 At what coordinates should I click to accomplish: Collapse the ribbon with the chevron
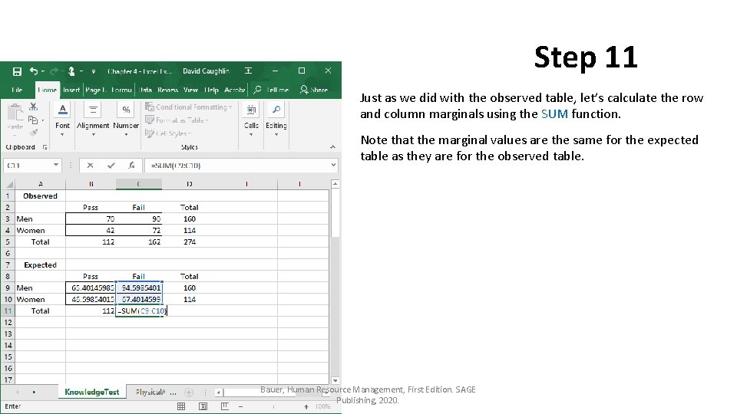click(x=332, y=147)
